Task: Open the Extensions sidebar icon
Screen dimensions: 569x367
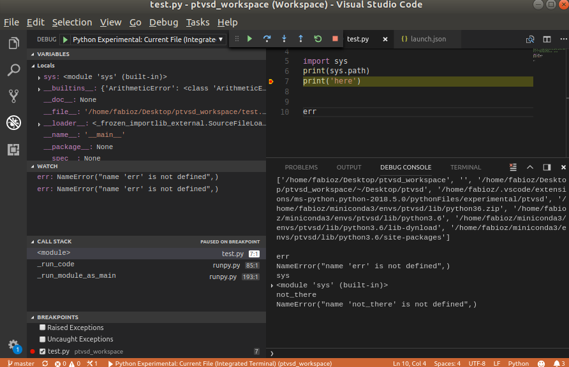Action: (13, 150)
